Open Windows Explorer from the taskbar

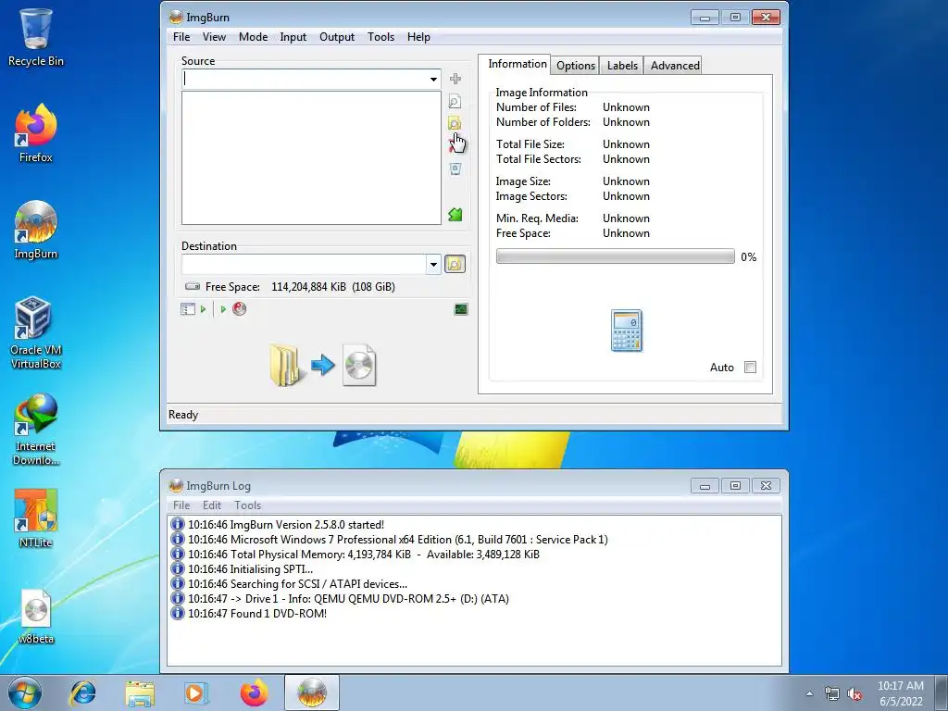coord(140,692)
